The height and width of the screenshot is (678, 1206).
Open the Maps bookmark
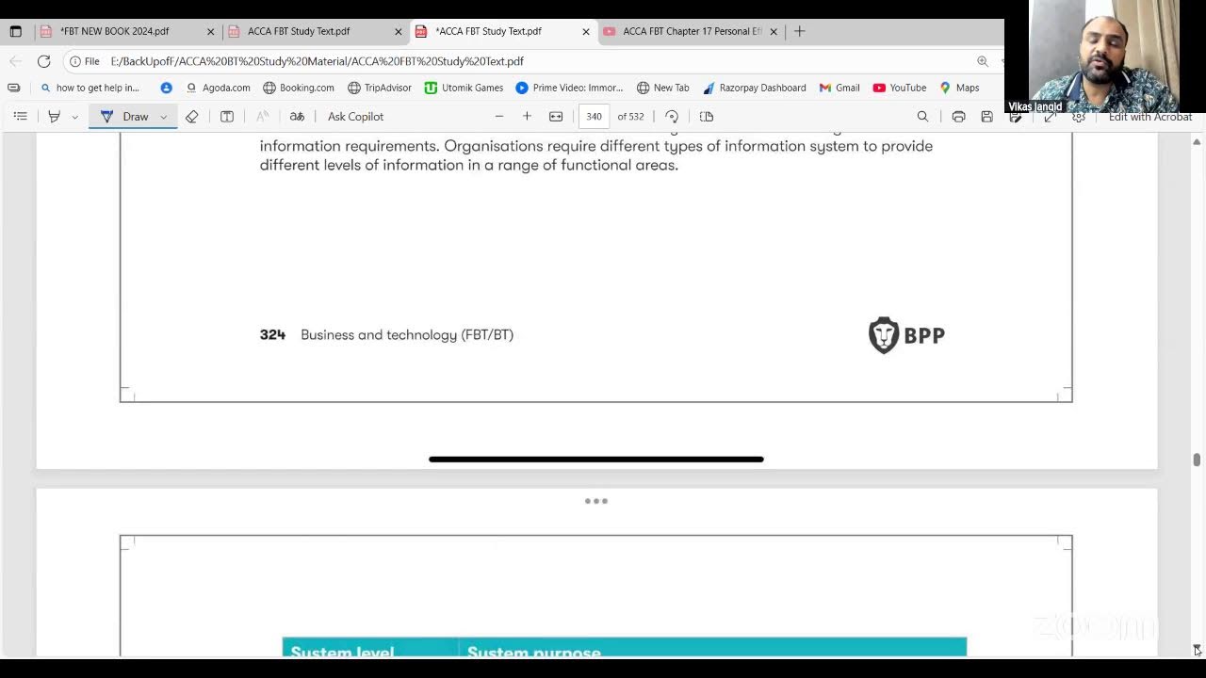[x=959, y=88]
